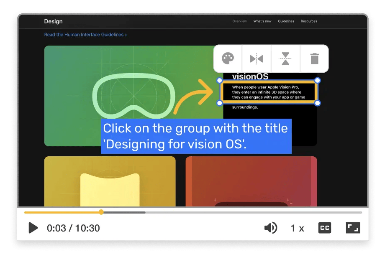
Task: Click the Read the Human Interface Guidelines link
Action: click(84, 35)
